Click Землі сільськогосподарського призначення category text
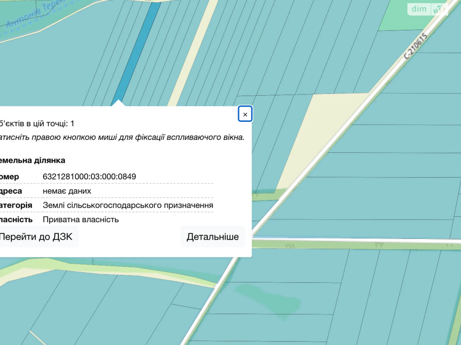The width and height of the screenshot is (461, 345). (128, 205)
